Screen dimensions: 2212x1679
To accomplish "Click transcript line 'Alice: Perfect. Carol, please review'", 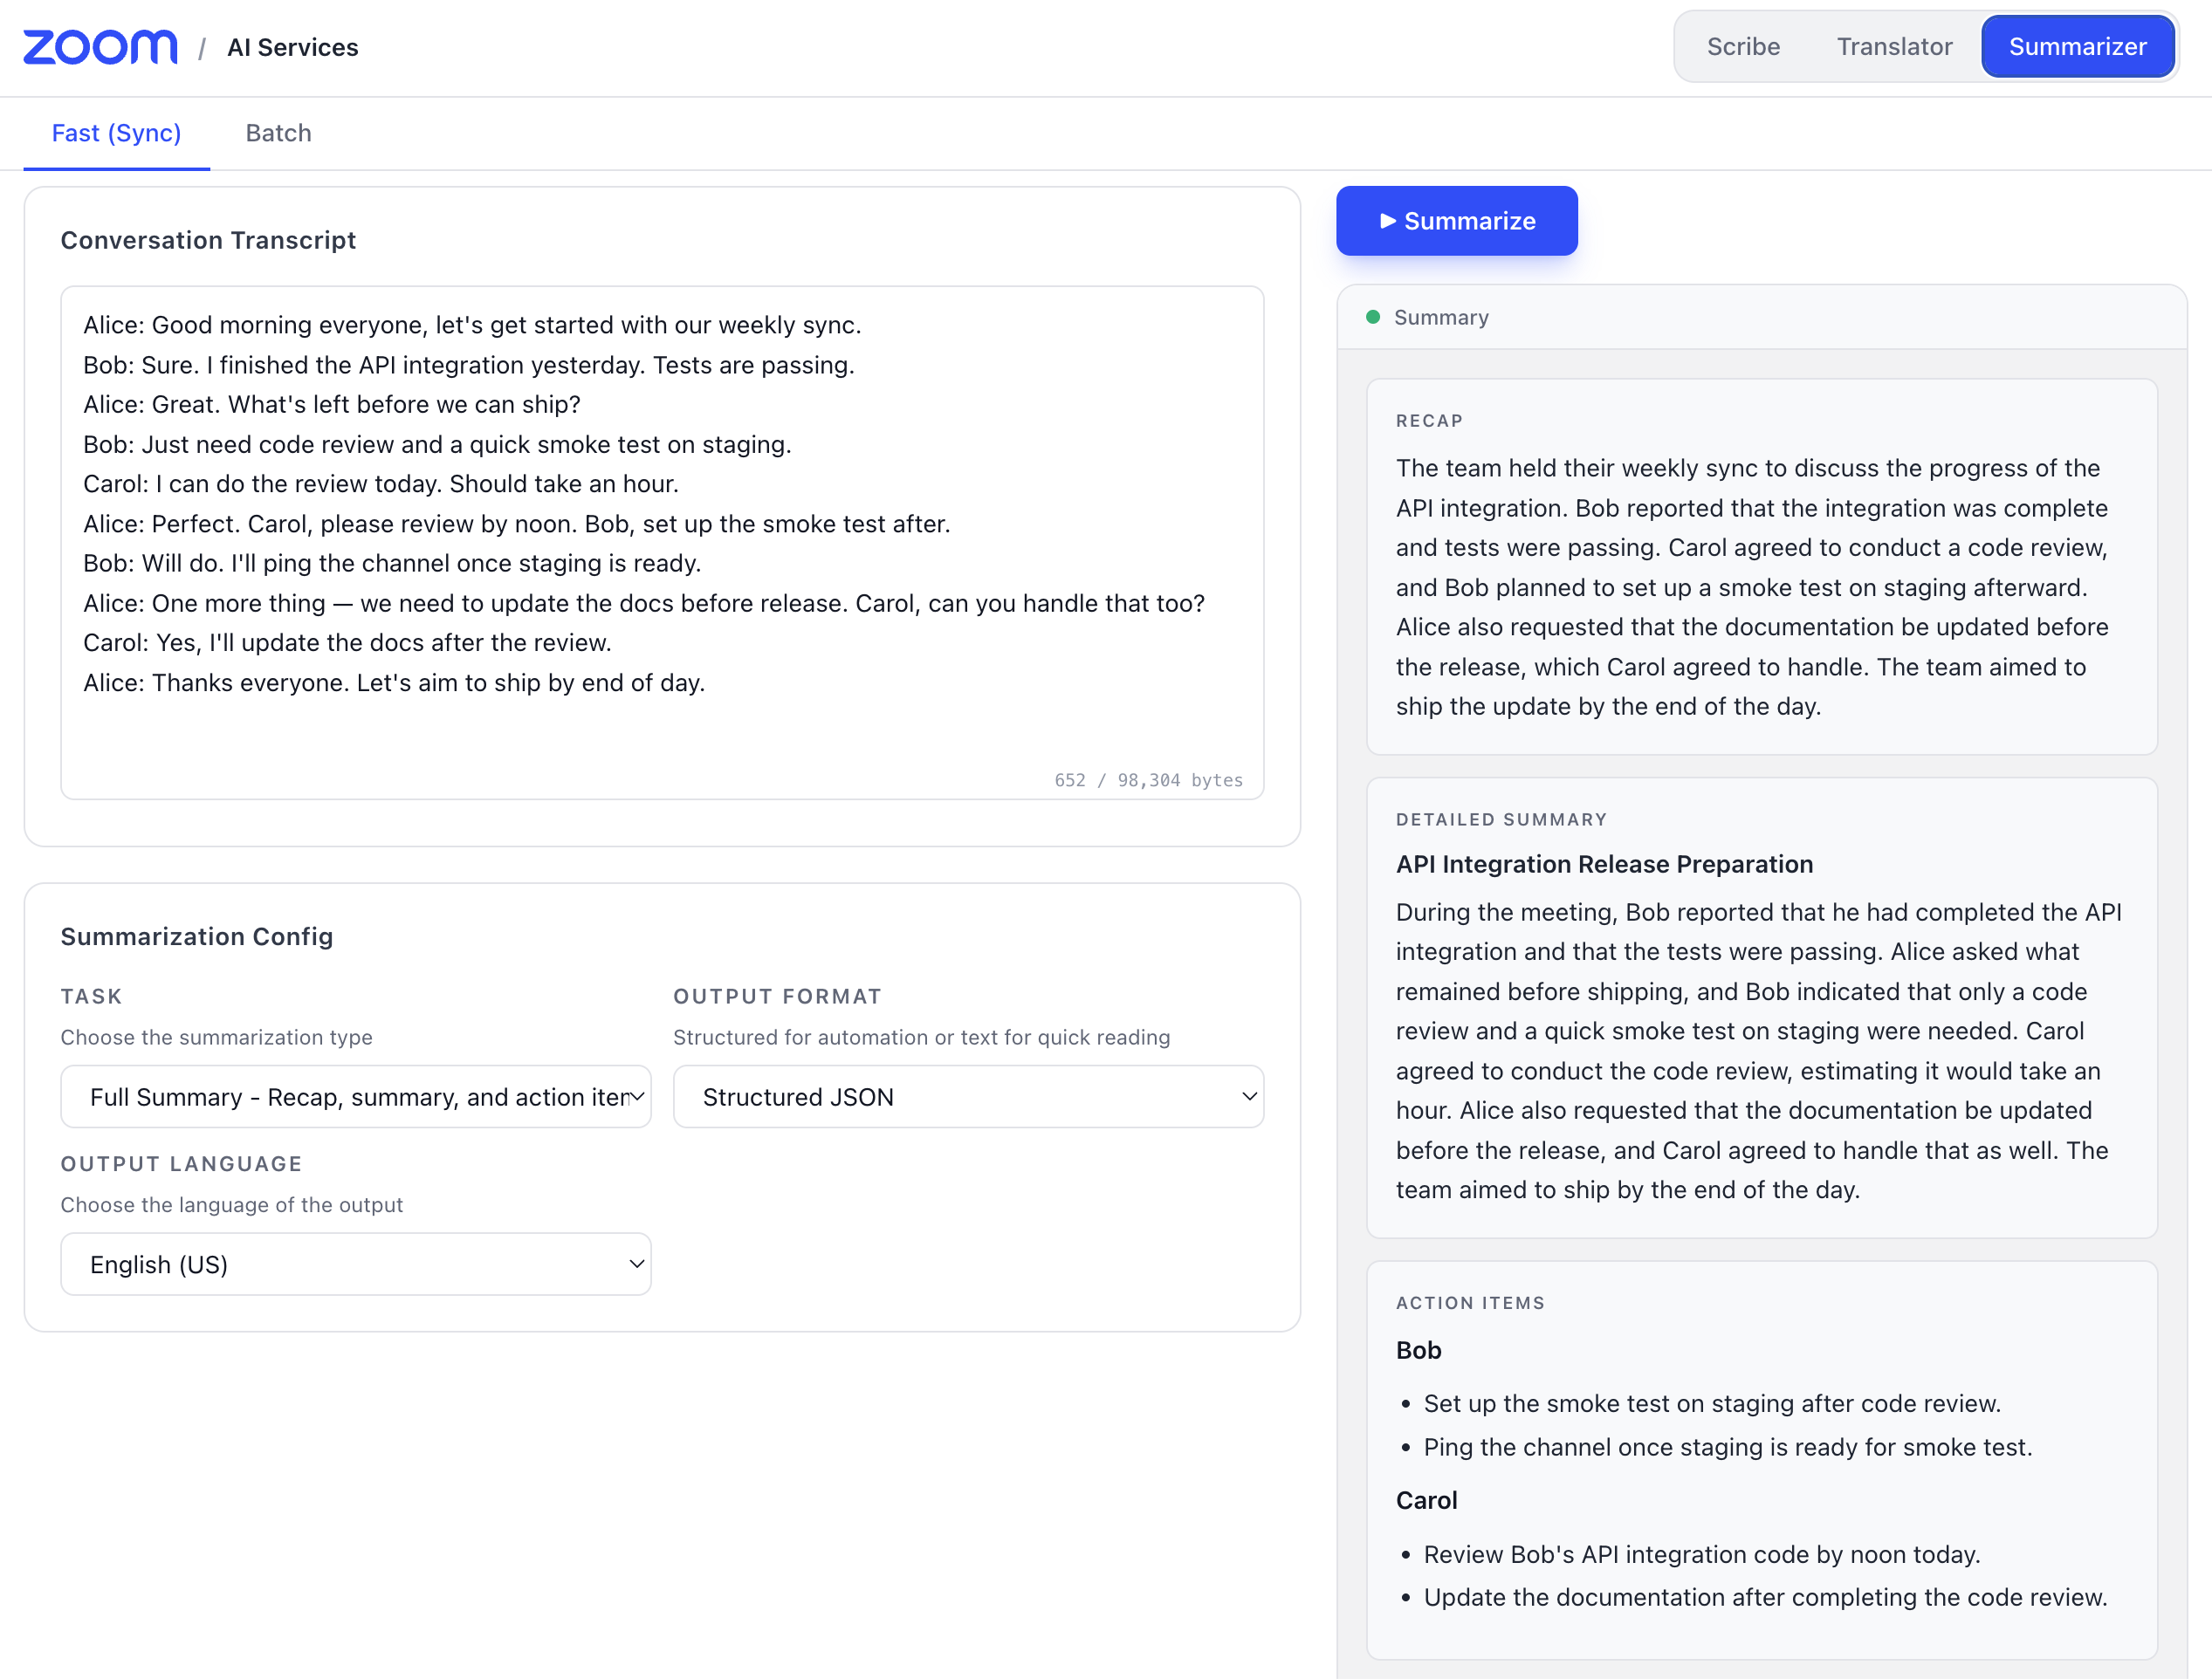I will [x=517, y=524].
